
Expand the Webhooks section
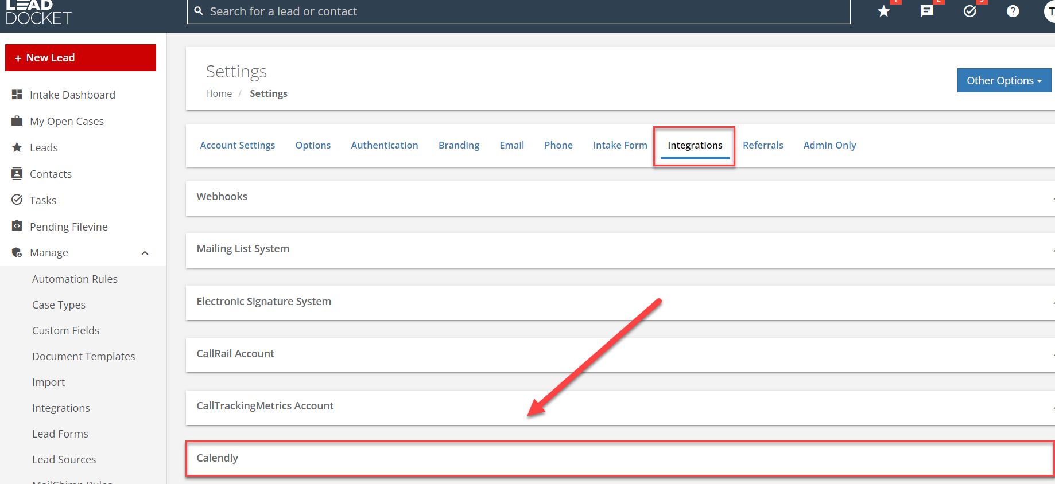pos(620,197)
